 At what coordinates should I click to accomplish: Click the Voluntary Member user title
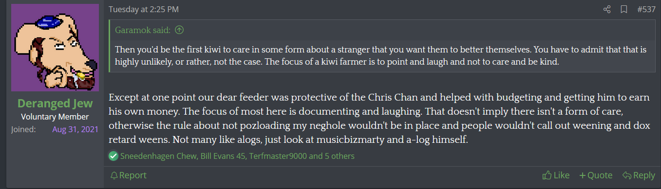tap(55, 117)
